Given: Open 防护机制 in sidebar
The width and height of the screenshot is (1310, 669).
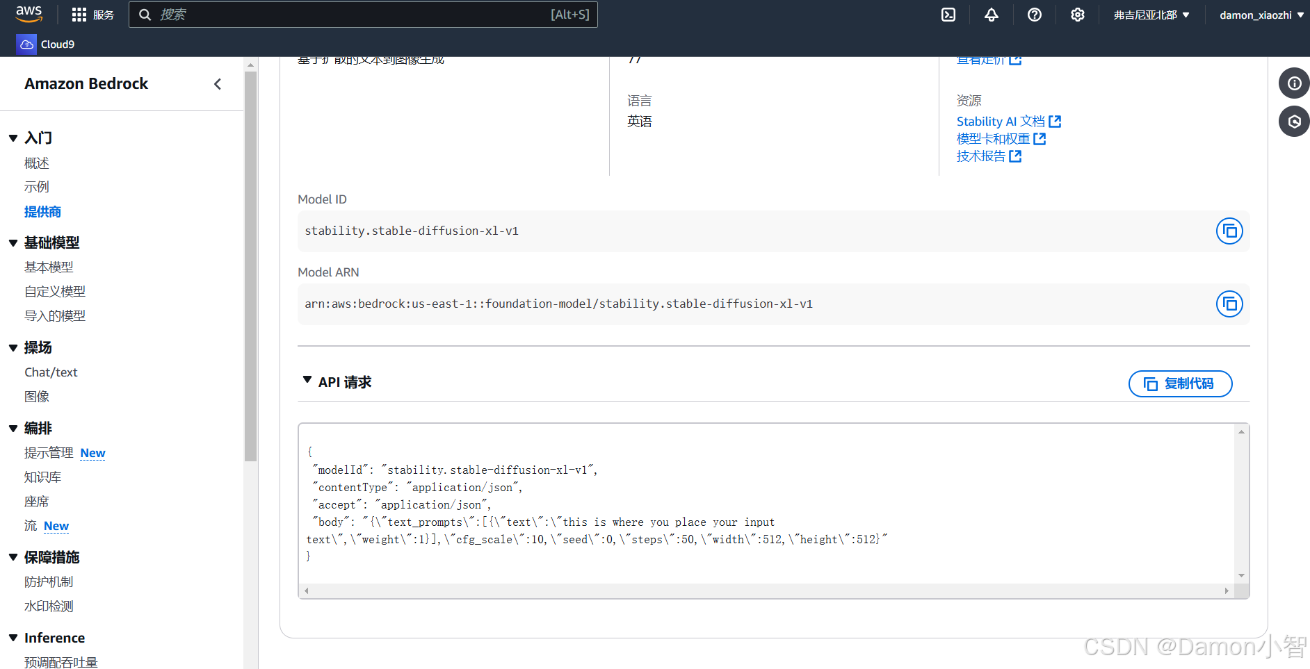Looking at the screenshot, I should coord(49,582).
